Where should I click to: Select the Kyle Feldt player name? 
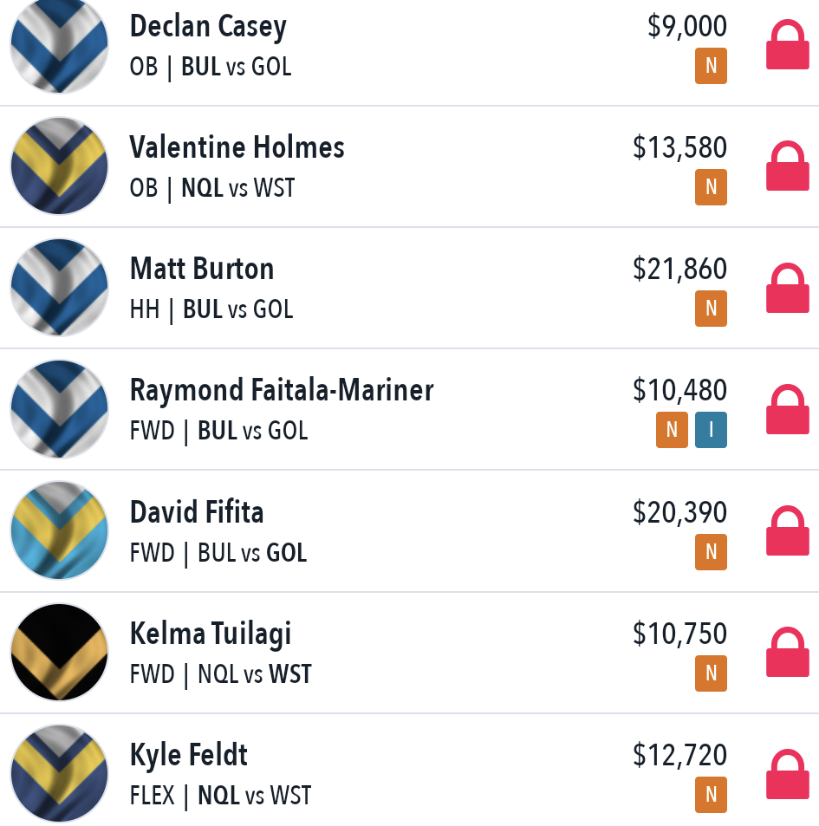tap(189, 755)
